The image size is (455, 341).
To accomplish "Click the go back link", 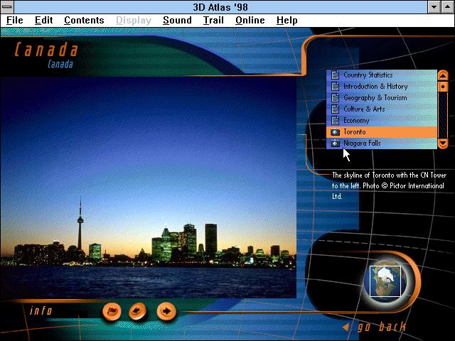I will coord(375,327).
